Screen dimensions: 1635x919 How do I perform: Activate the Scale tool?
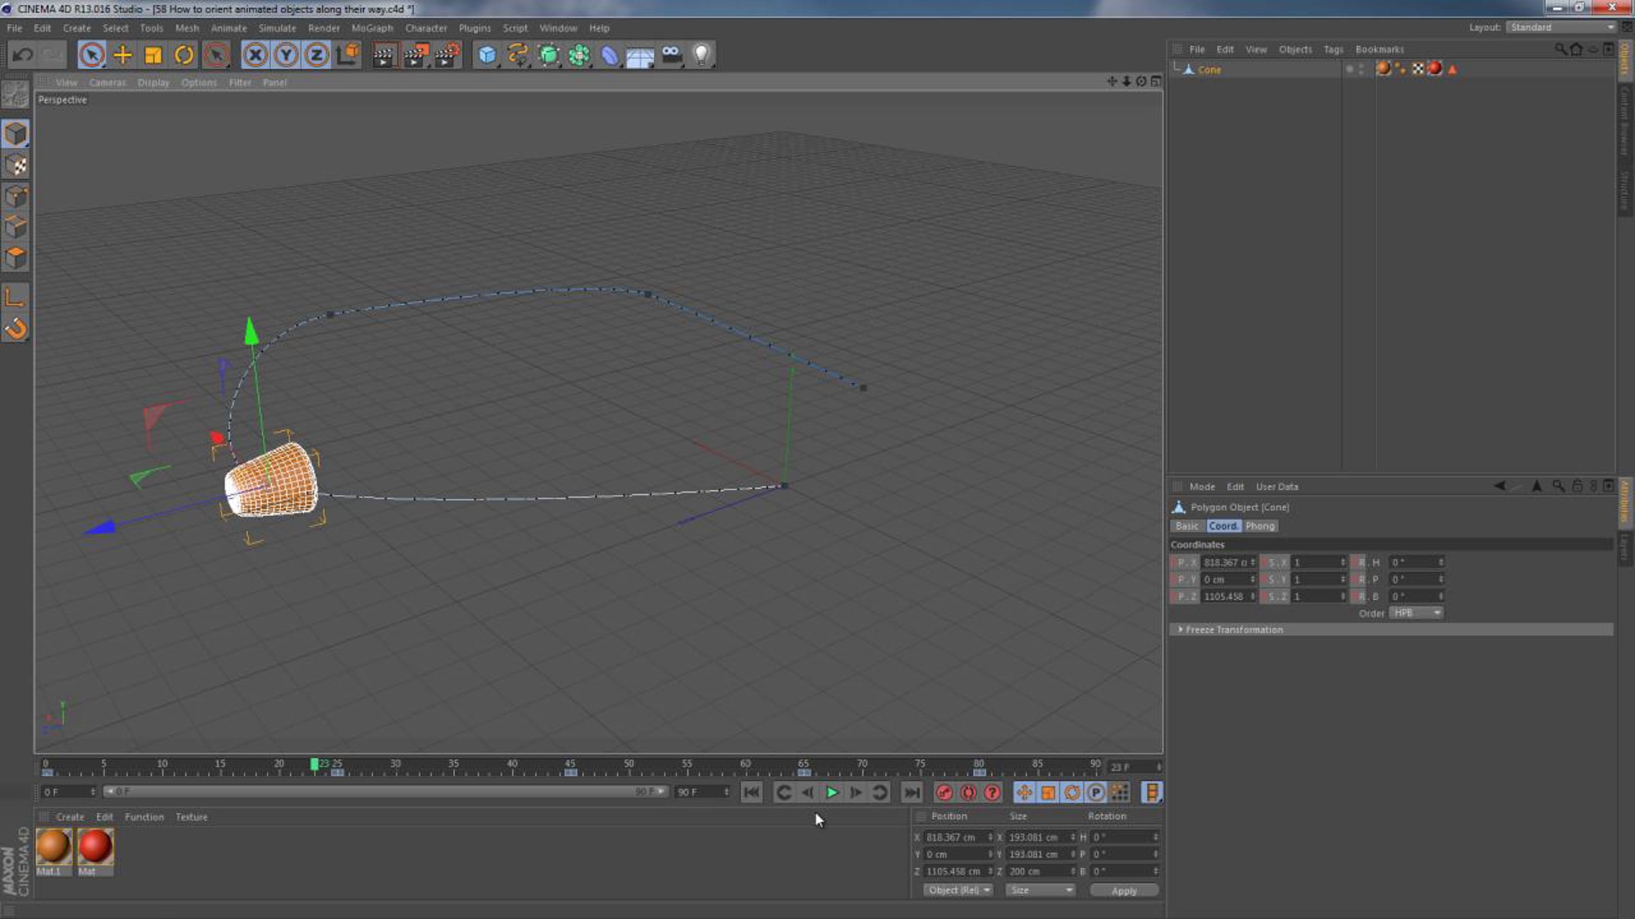tap(153, 54)
